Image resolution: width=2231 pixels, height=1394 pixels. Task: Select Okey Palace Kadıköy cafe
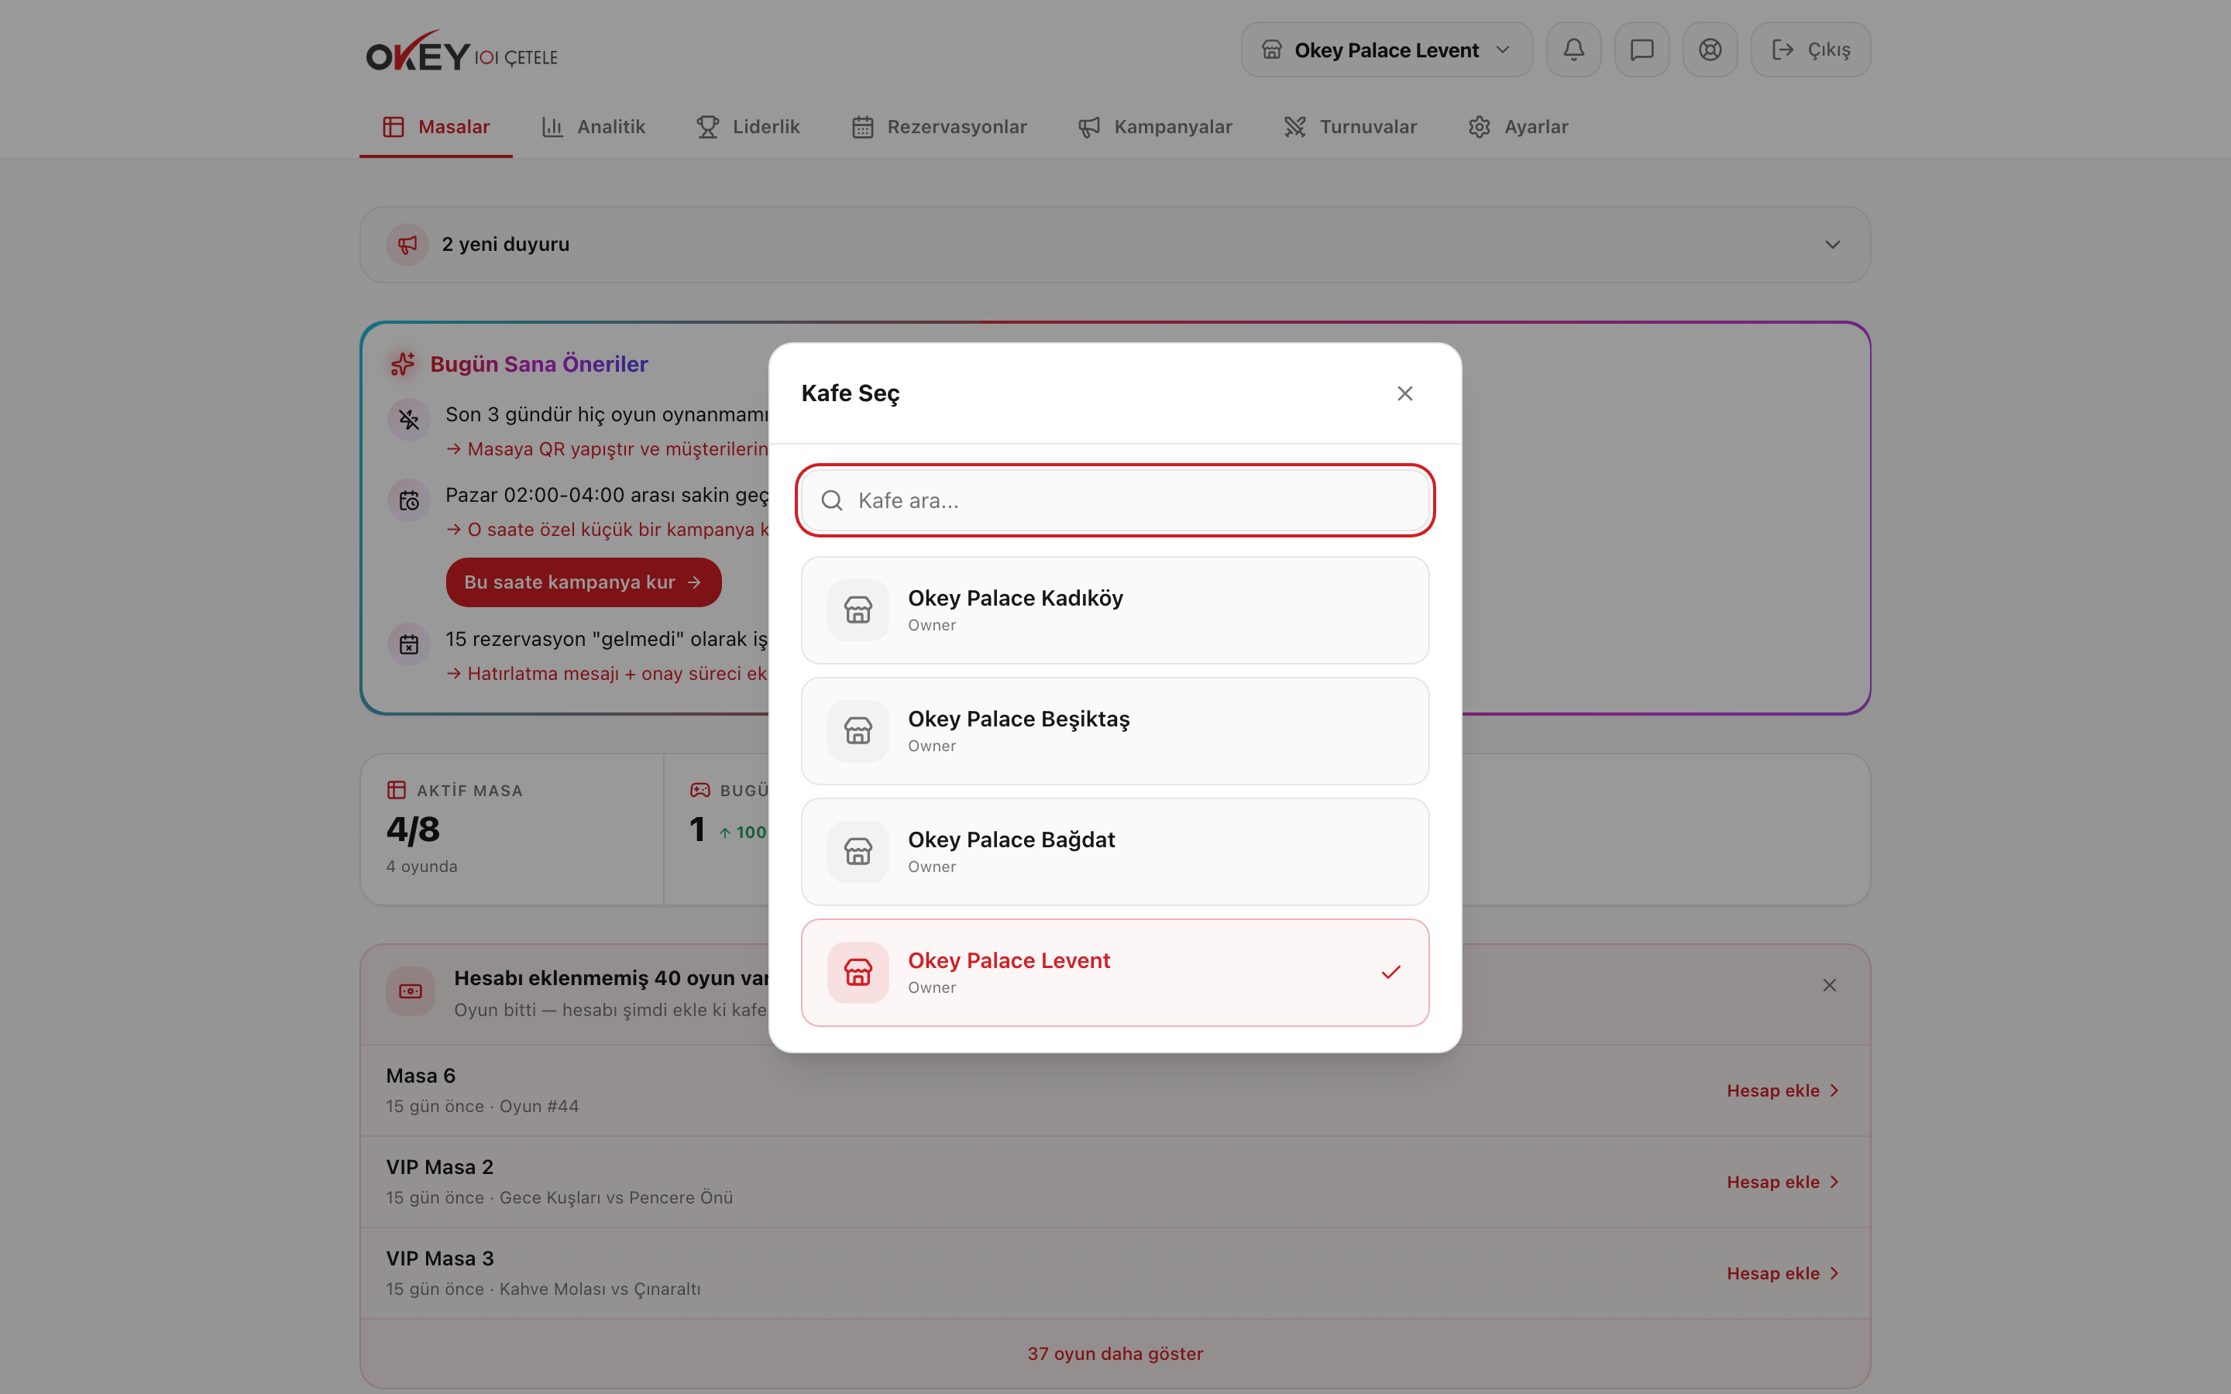[1115, 610]
